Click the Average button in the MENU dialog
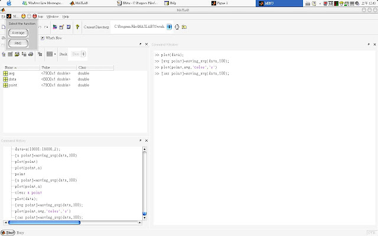The image size is (378, 236). (x=18, y=33)
